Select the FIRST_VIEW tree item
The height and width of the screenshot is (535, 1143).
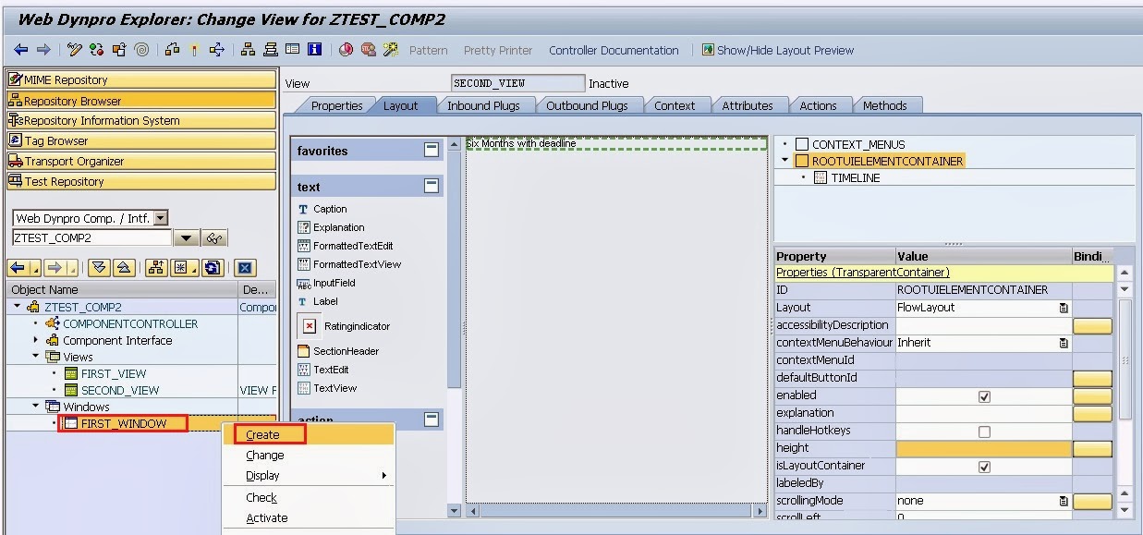point(114,373)
